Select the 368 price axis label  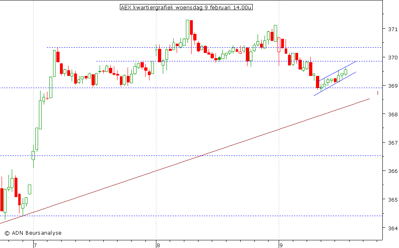(x=393, y=114)
